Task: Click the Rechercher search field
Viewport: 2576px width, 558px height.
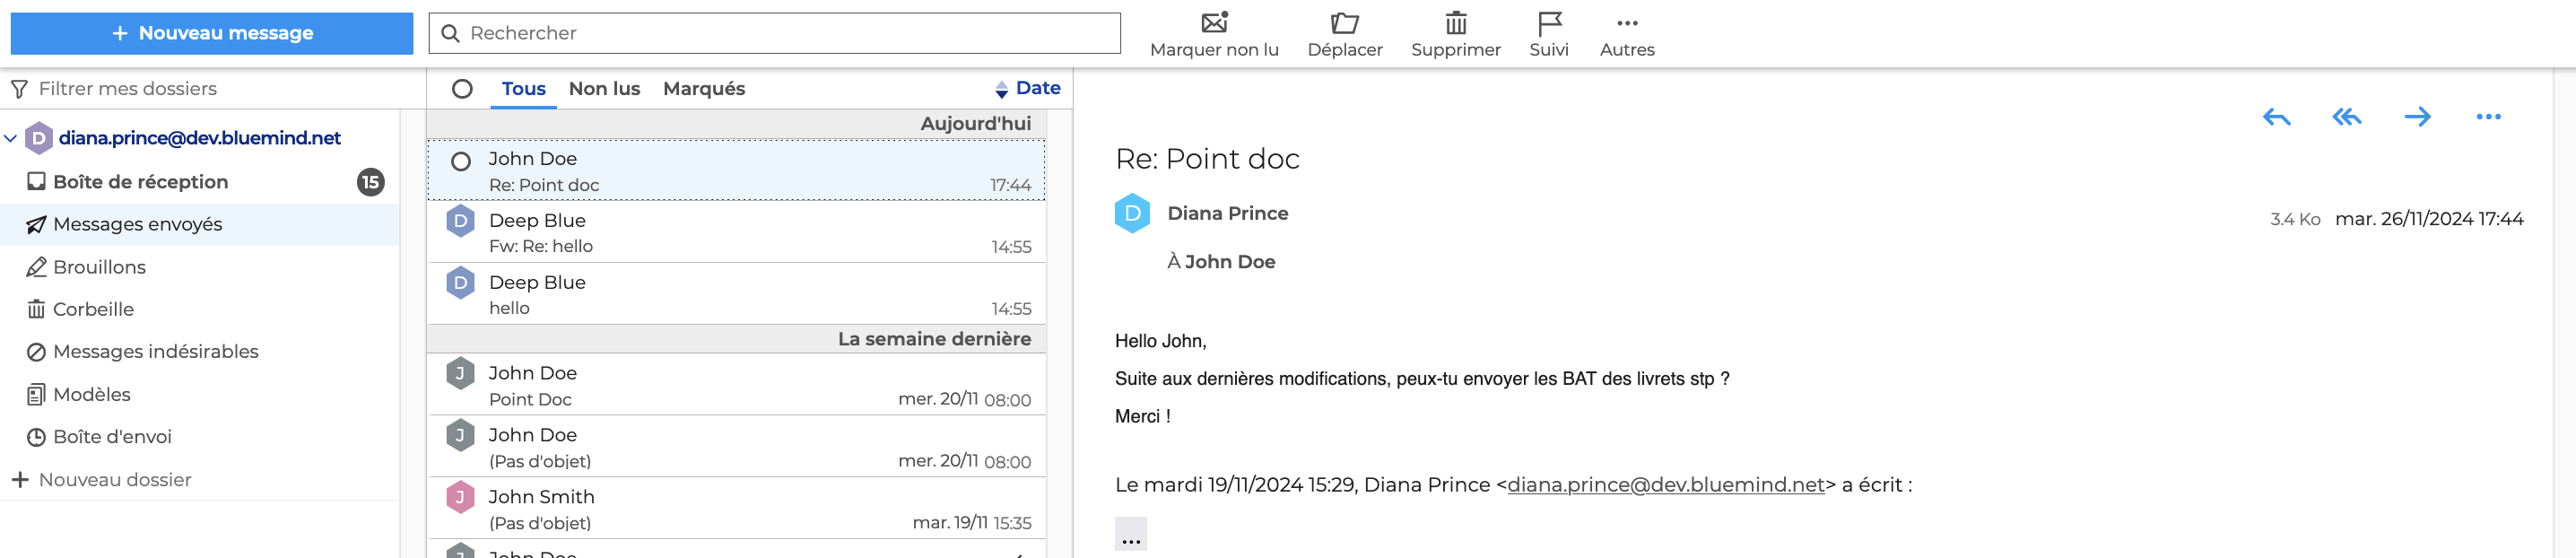Action: 775,33
